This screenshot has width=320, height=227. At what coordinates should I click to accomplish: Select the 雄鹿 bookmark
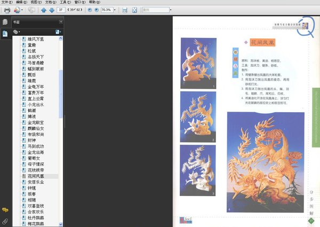(x=31, y=81)
